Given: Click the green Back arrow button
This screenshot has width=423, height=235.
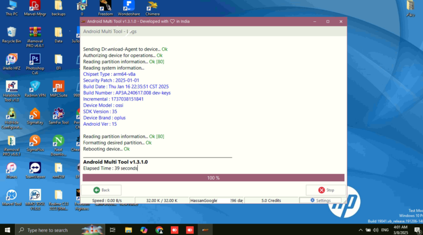Looking at the screenshot, I should [101, 190].
